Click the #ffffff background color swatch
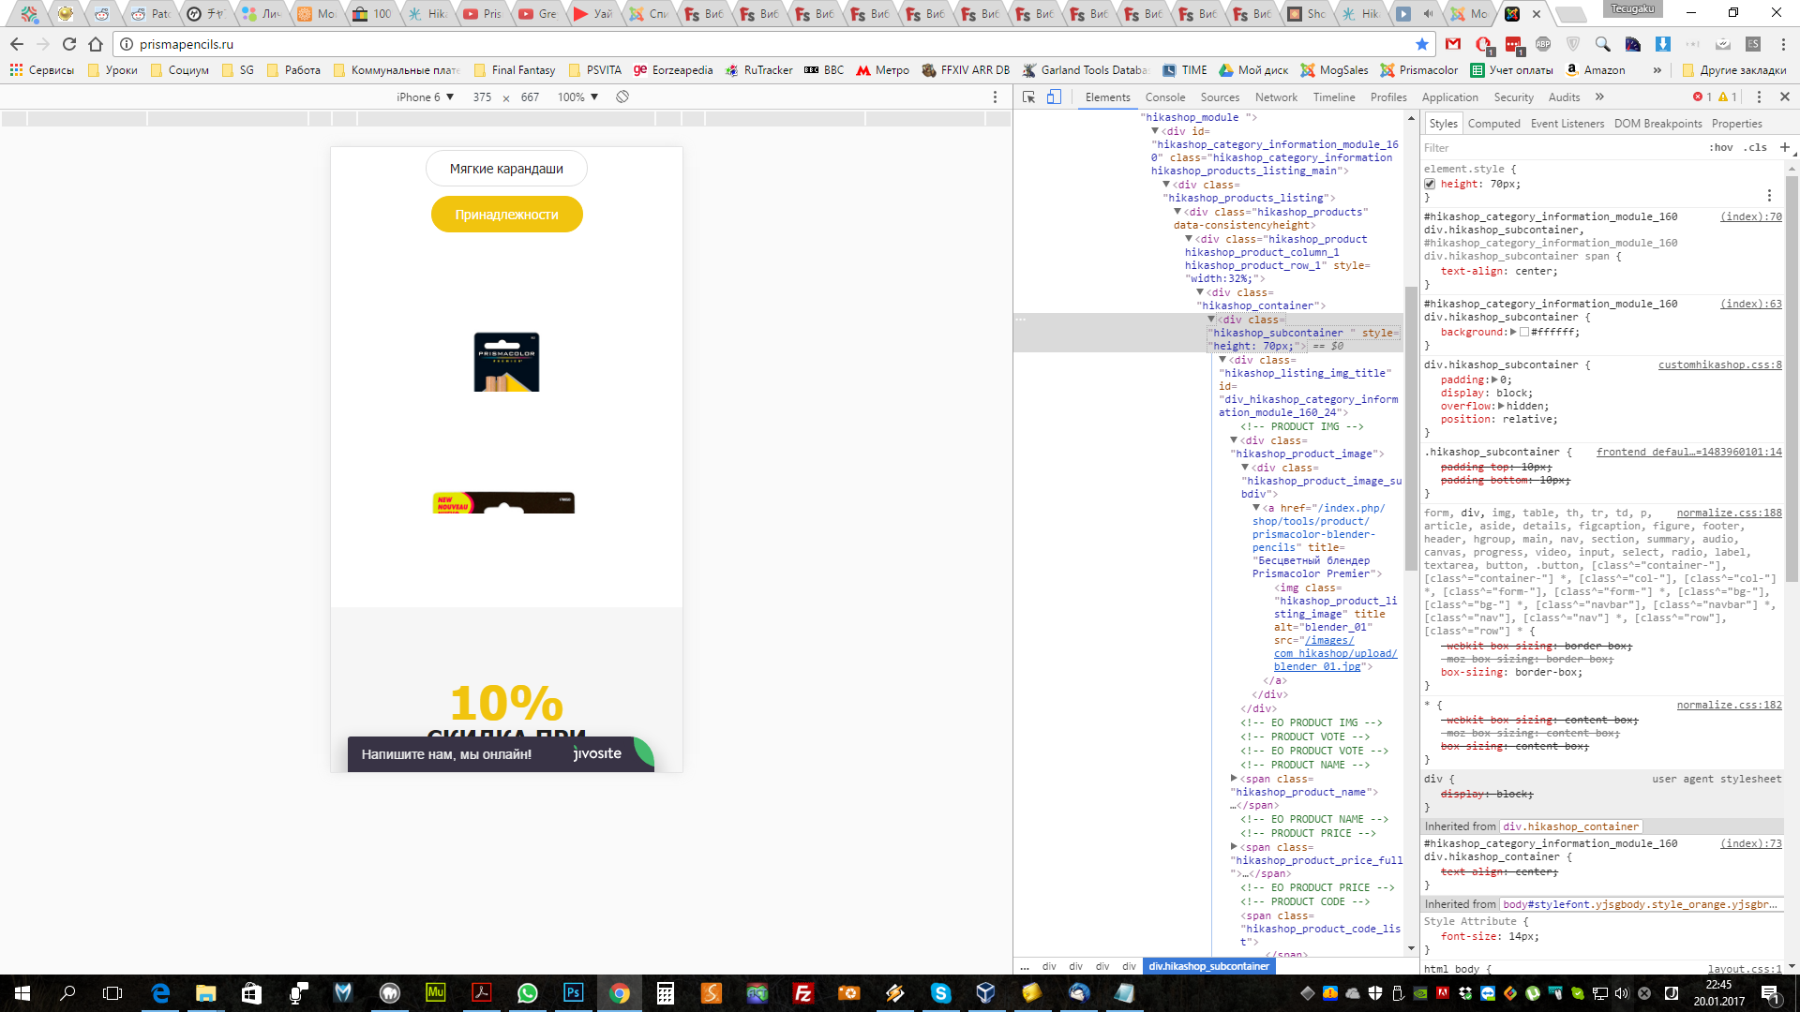The height and width of the screenshot is (1012, 1800). (1524, 332)
